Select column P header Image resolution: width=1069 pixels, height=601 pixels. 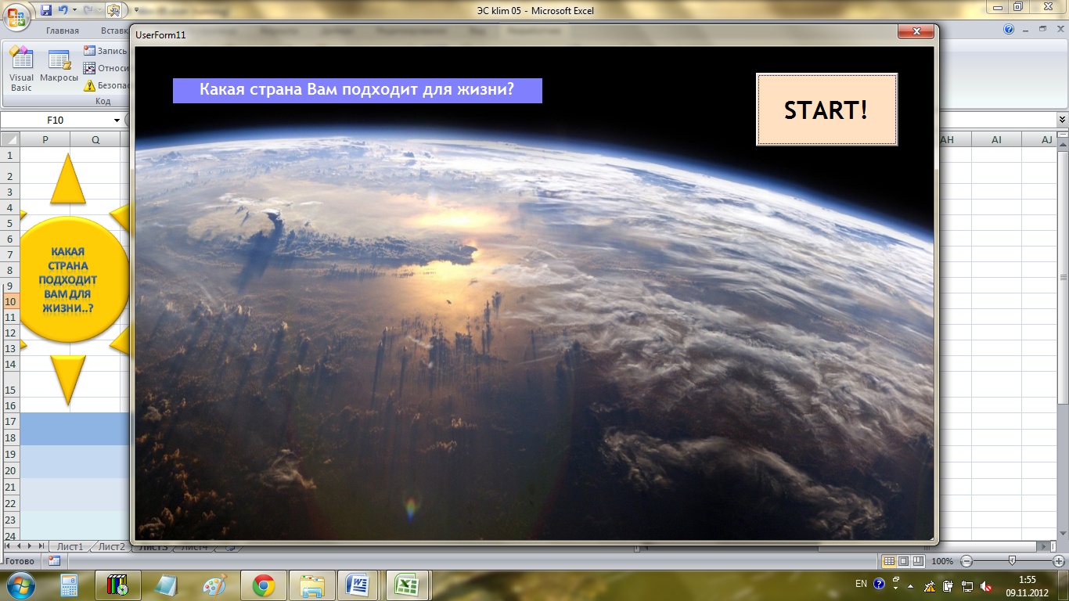coord(45,139)
